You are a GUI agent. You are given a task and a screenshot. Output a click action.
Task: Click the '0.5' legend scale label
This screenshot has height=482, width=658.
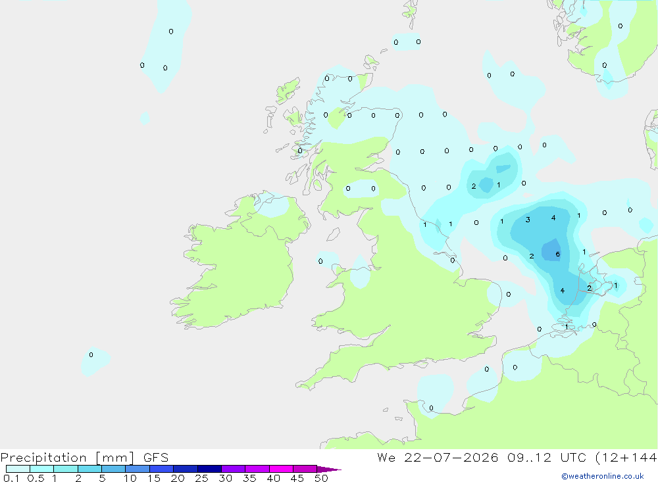[36, 478]
